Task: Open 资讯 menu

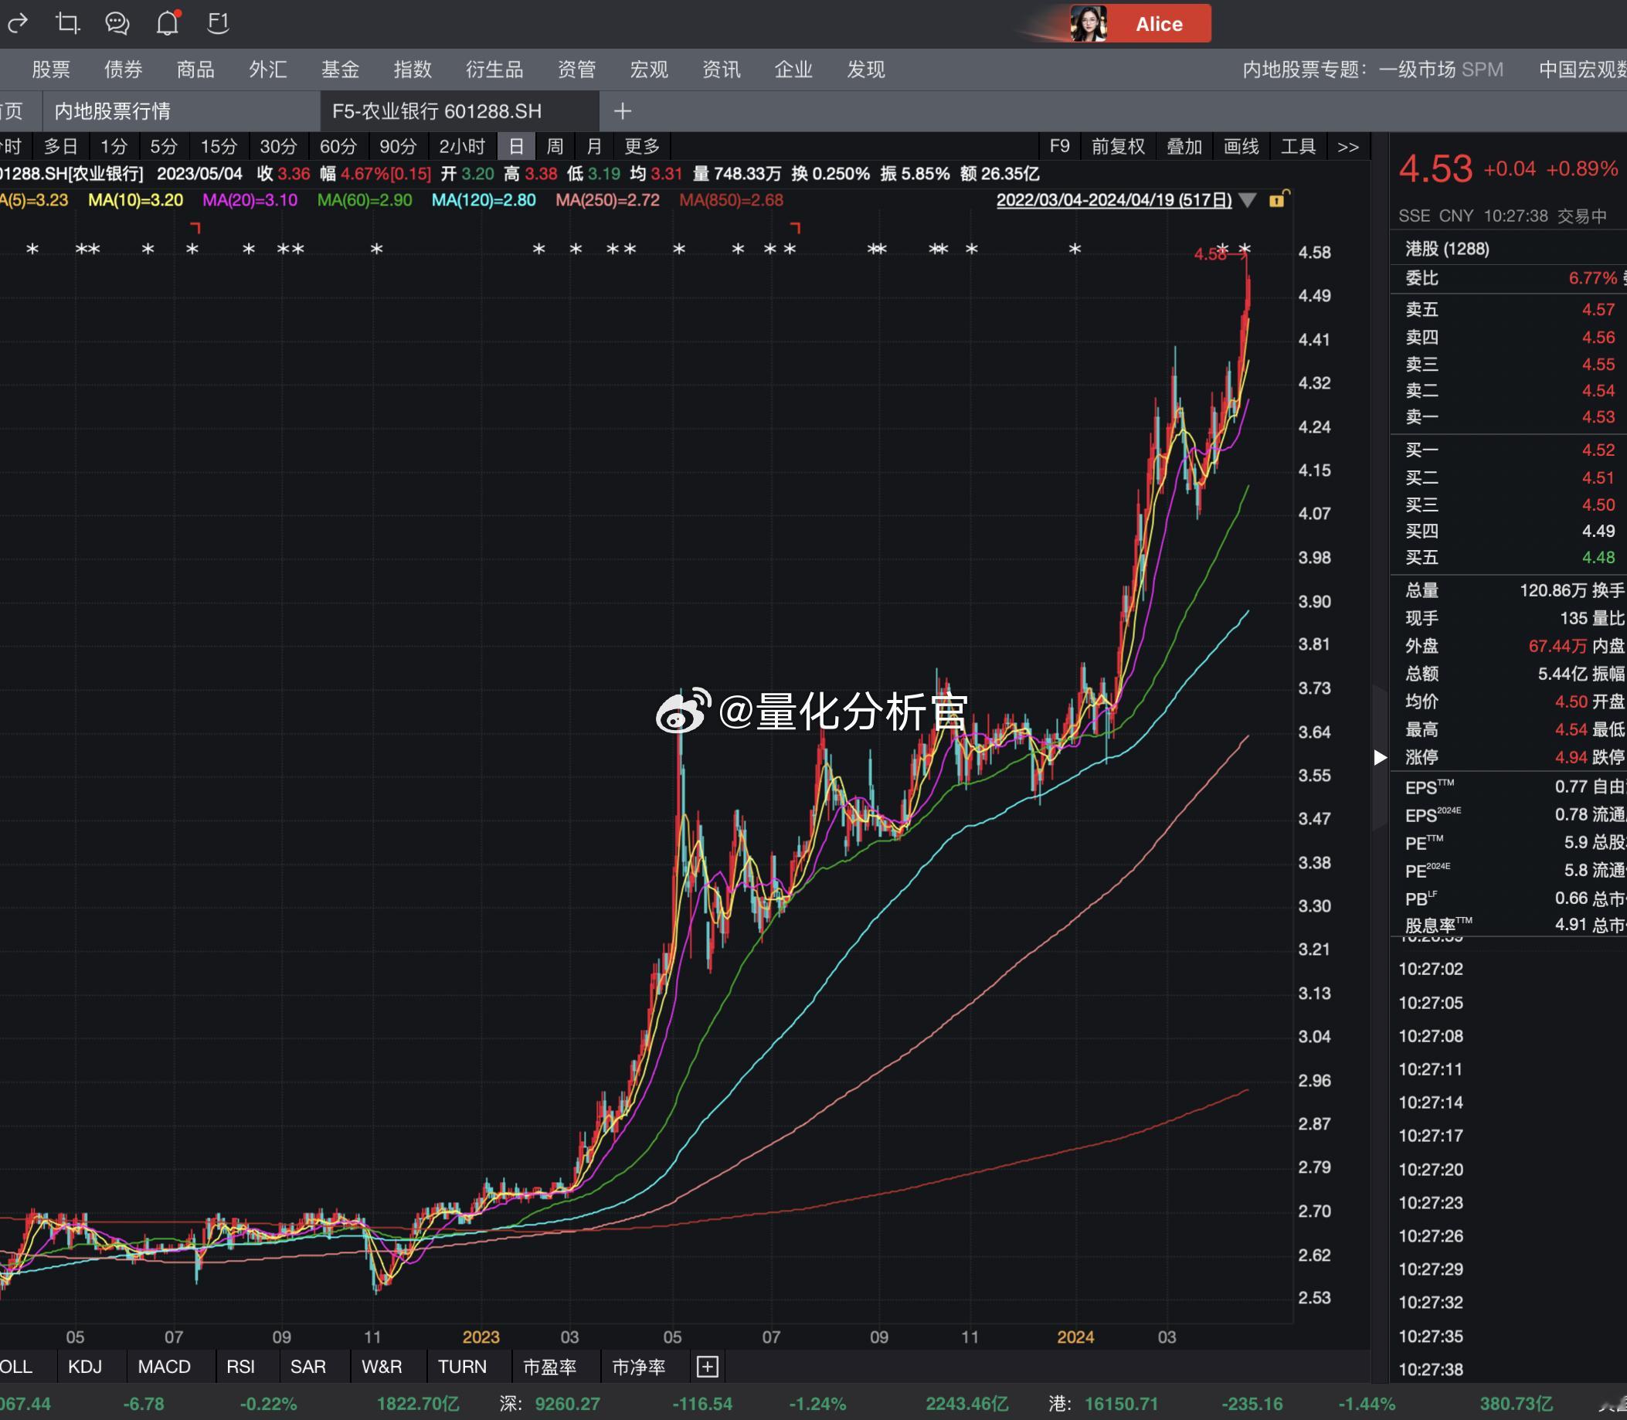Action: [721, 70]
